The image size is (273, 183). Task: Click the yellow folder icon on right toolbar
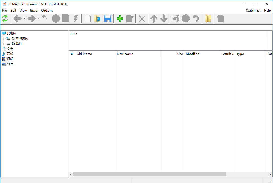[x=208, y=18]
